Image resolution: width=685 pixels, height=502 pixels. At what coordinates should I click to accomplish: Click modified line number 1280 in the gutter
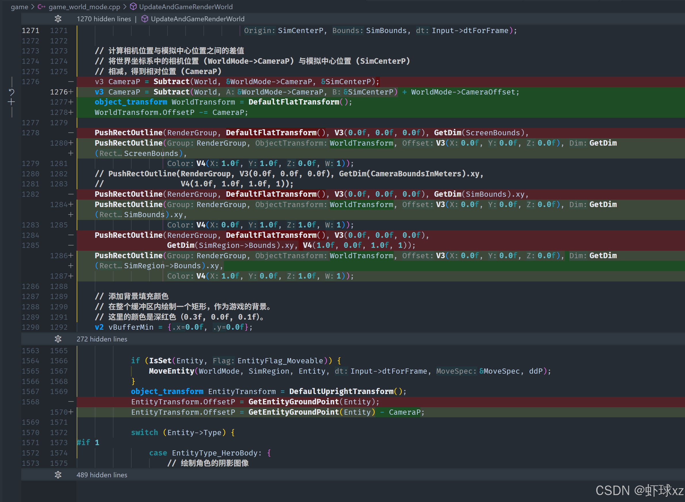click(59, 143)
